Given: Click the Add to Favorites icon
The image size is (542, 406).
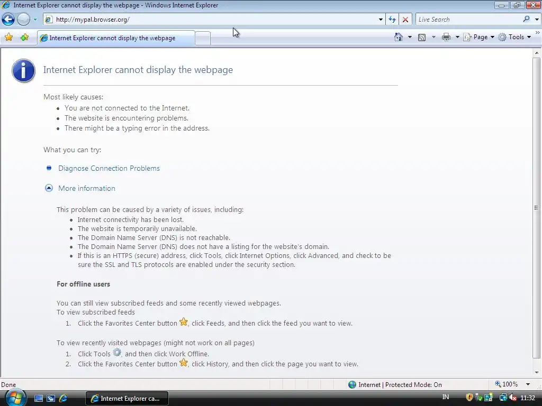Looking at the screenshot, I should (24, 38).
